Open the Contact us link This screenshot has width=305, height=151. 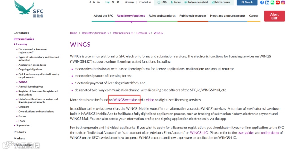pyautogui.click(x=145, y=2)
